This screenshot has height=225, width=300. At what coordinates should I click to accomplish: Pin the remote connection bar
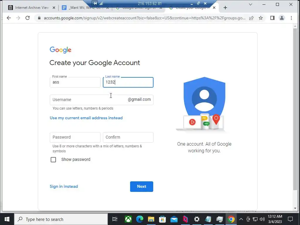[95, 3]
